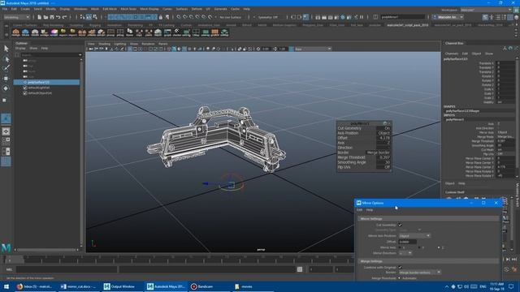Select Automatic Merge Threshold radio button
The image size is (520, 292).
pos(399,278)
